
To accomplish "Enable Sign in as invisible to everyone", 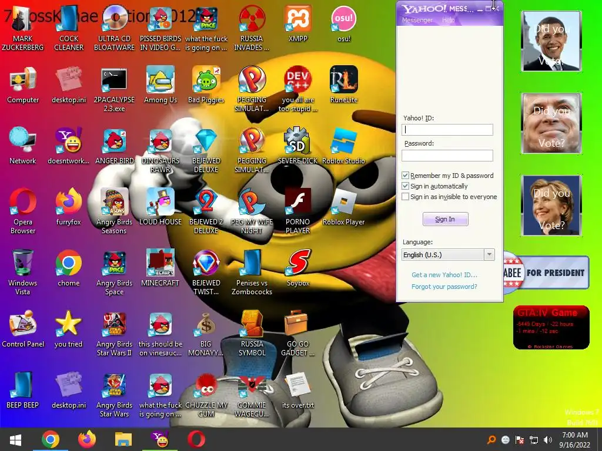I will pyautogui.click(x=405, y=197).
